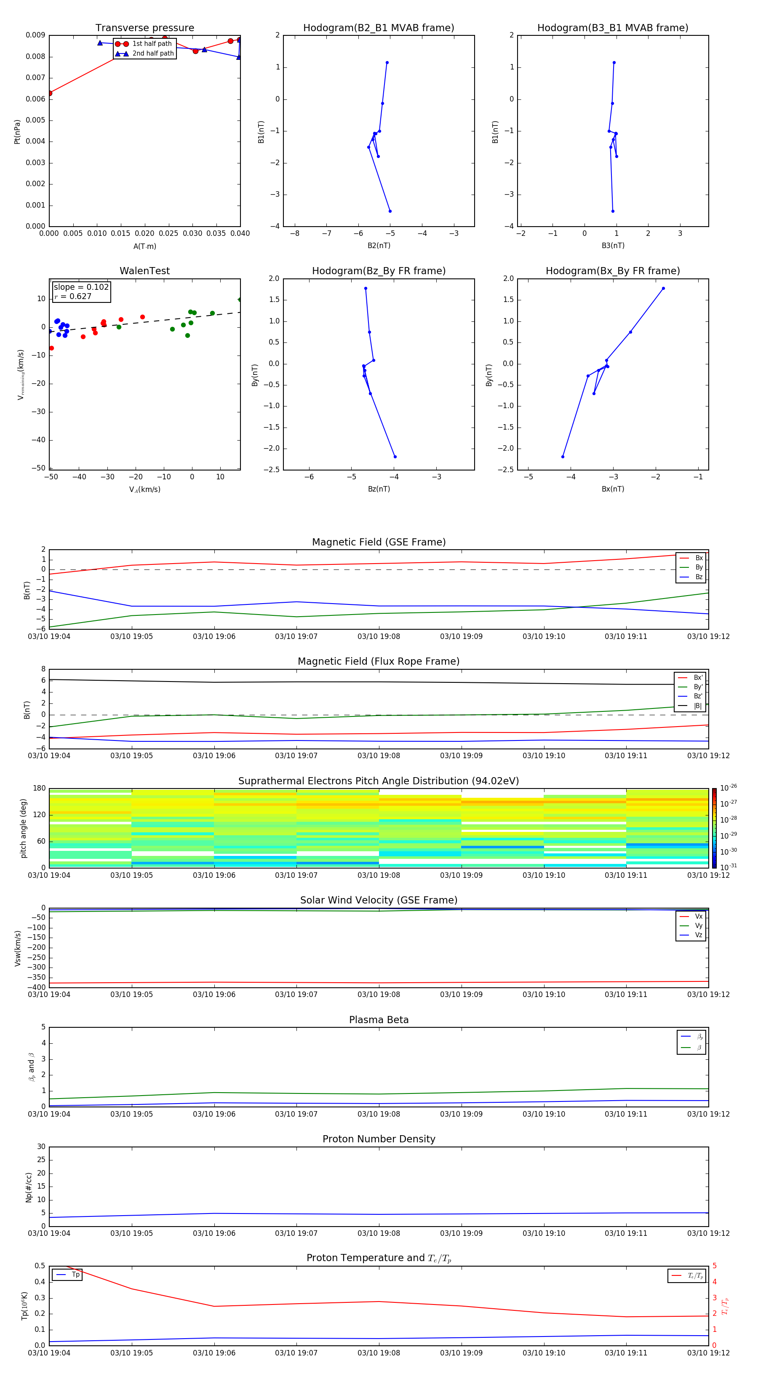Select the By' entry in the Flux Rope legend

(691, 687)
